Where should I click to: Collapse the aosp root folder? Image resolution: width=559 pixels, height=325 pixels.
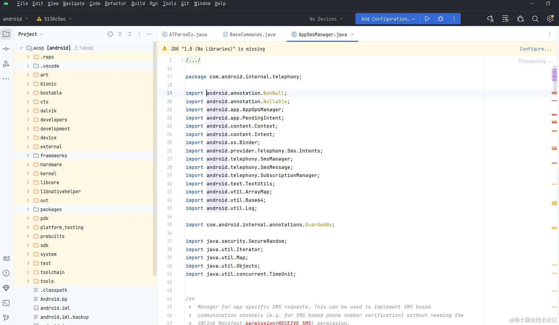click(x=21, y=48)
